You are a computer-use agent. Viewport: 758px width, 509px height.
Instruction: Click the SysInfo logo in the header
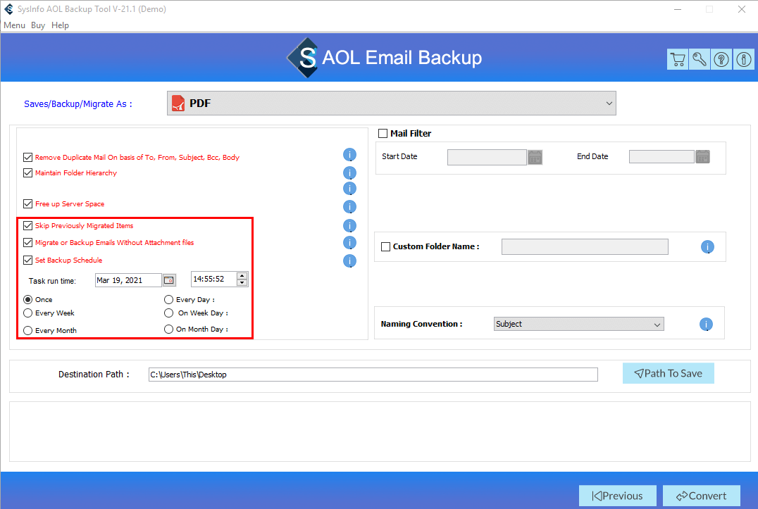tap(303, 58)
